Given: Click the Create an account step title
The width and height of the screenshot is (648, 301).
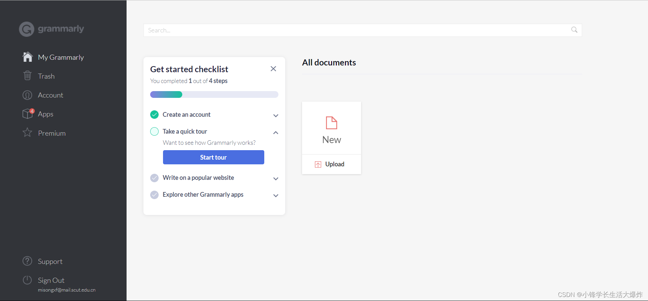Looking at the screenshot, I should [187, 115].
